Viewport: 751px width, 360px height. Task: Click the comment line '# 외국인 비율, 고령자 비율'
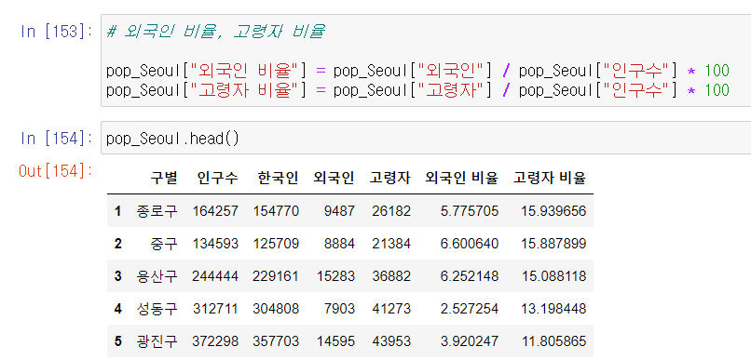[215, 32]
